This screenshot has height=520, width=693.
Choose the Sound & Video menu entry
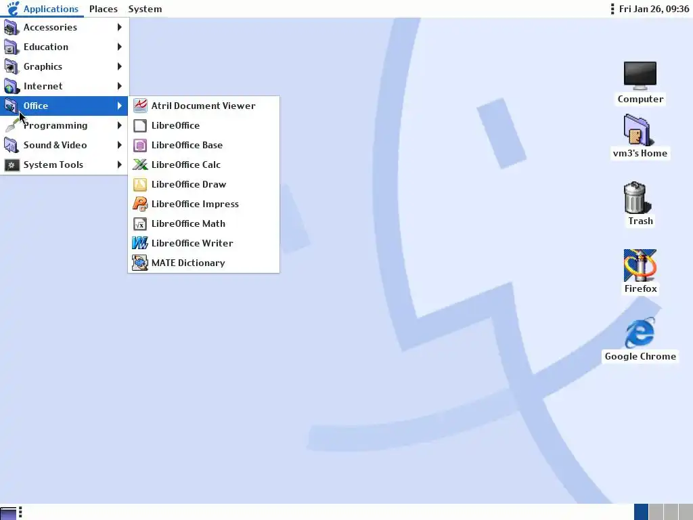click(x=64, y=145)
